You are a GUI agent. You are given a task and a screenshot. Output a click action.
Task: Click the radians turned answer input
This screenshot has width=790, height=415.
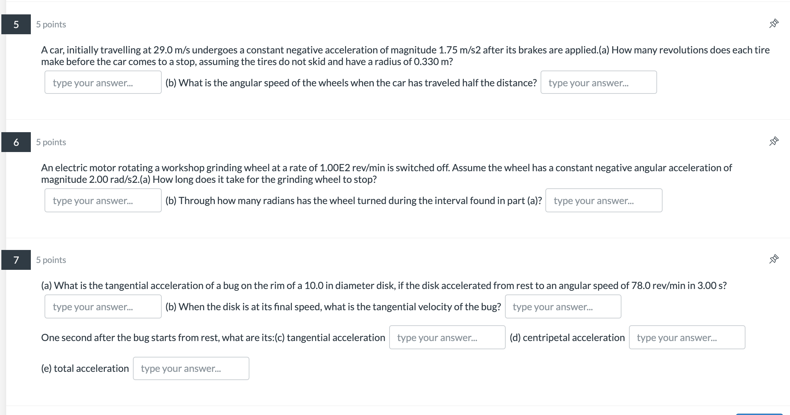click(x=604, y=200)
